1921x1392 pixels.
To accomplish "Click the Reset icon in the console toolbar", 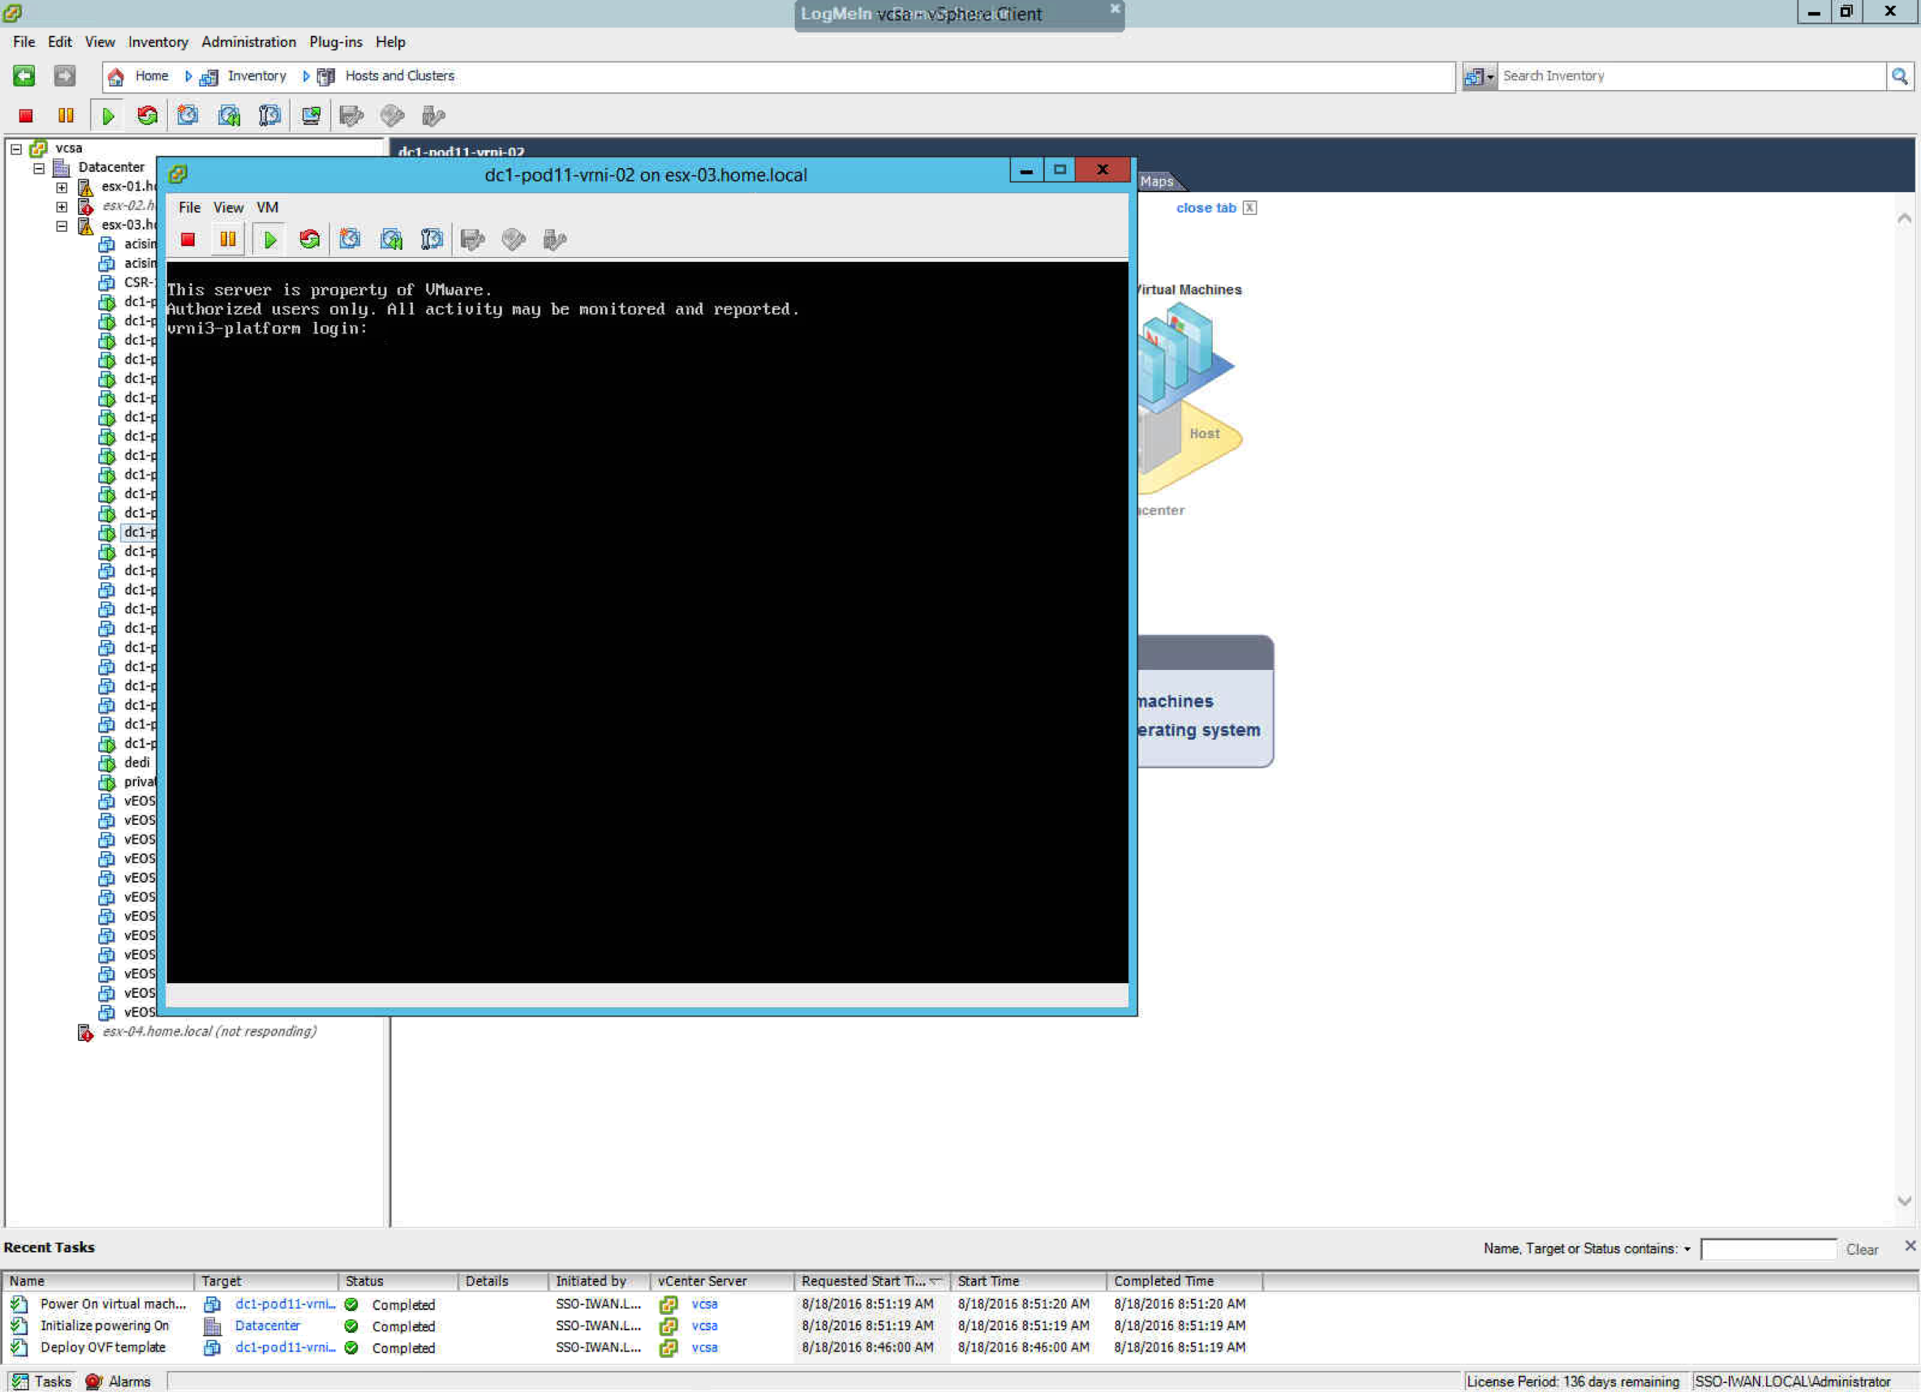I will coord(310,240).
